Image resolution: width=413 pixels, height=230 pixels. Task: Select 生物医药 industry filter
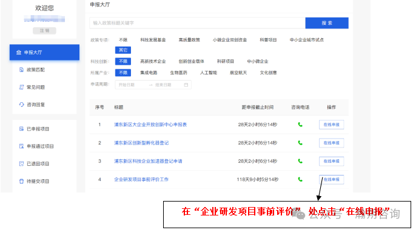click(x=178, y=73)
